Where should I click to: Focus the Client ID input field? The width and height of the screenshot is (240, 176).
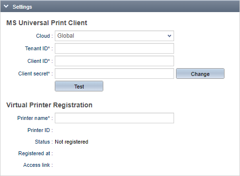point(114,61)
